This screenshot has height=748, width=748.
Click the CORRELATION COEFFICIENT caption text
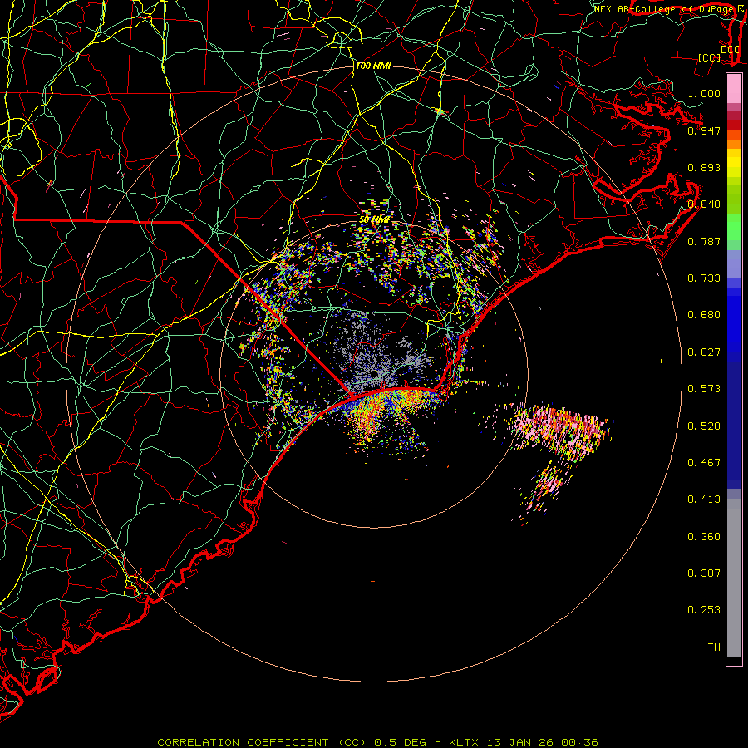pos(243,742)
